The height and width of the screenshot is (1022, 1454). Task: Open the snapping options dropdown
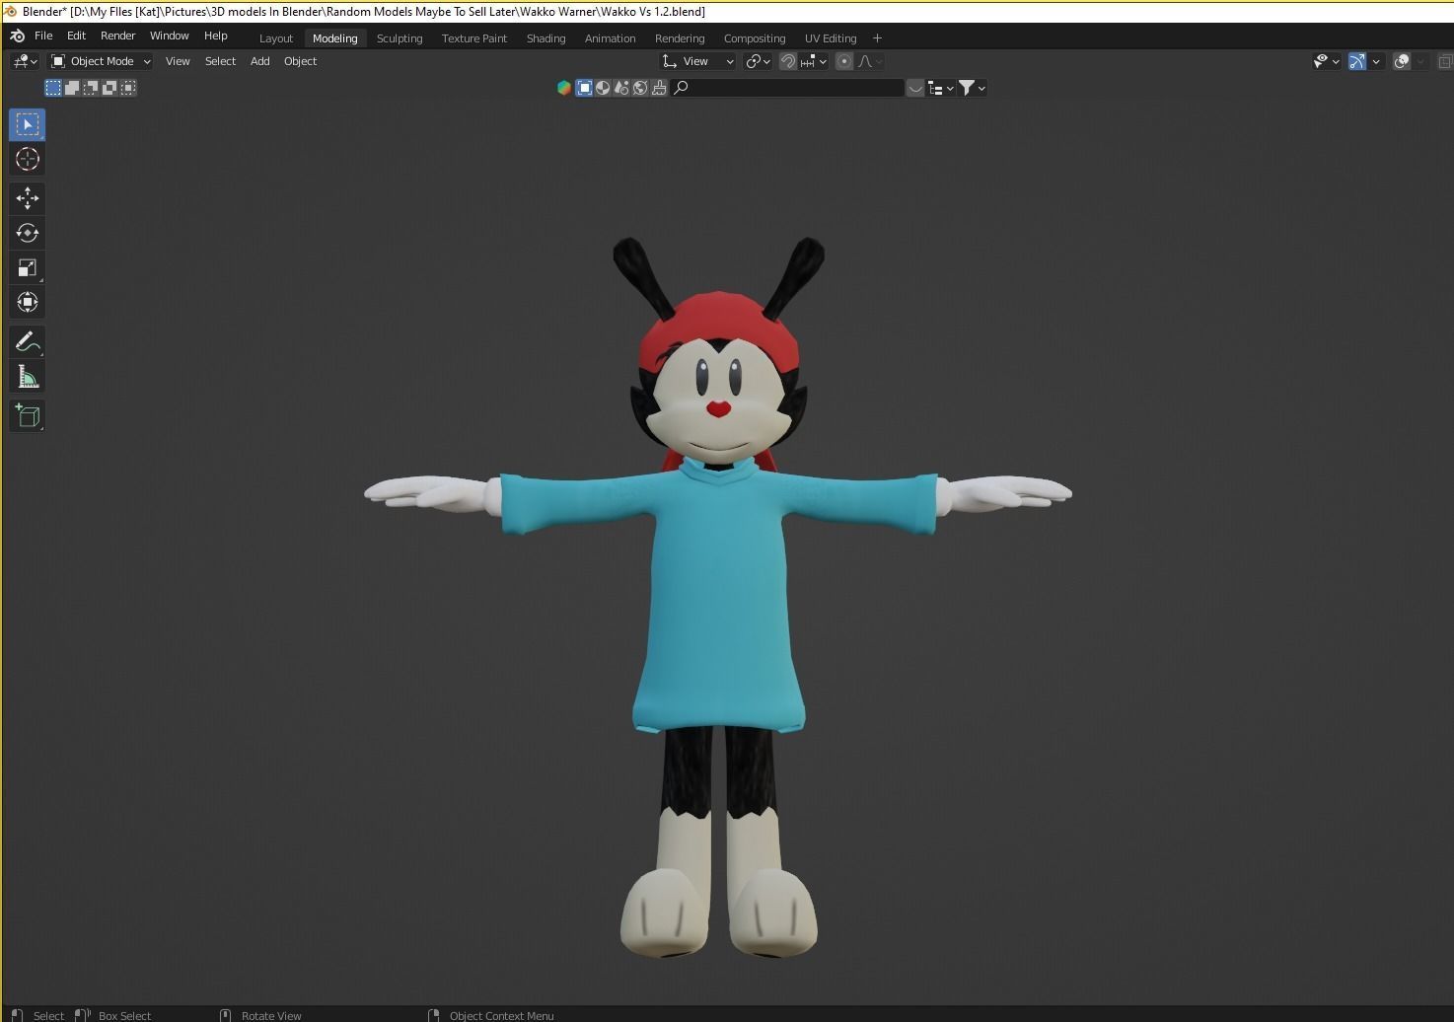tap(814, 61)
